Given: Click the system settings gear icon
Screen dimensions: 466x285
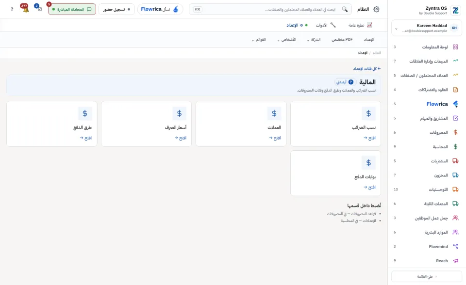Looking at the screenshot, I should point(376,9).
